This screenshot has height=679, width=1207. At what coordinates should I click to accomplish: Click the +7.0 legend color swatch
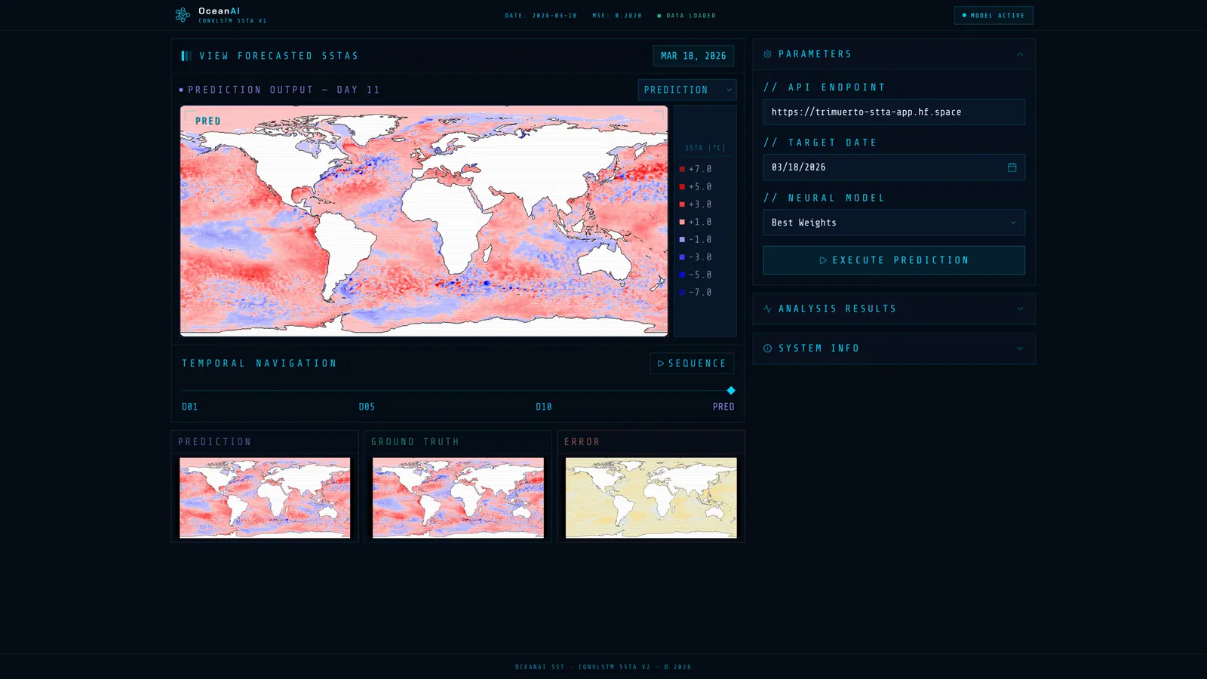click(682, 169)
